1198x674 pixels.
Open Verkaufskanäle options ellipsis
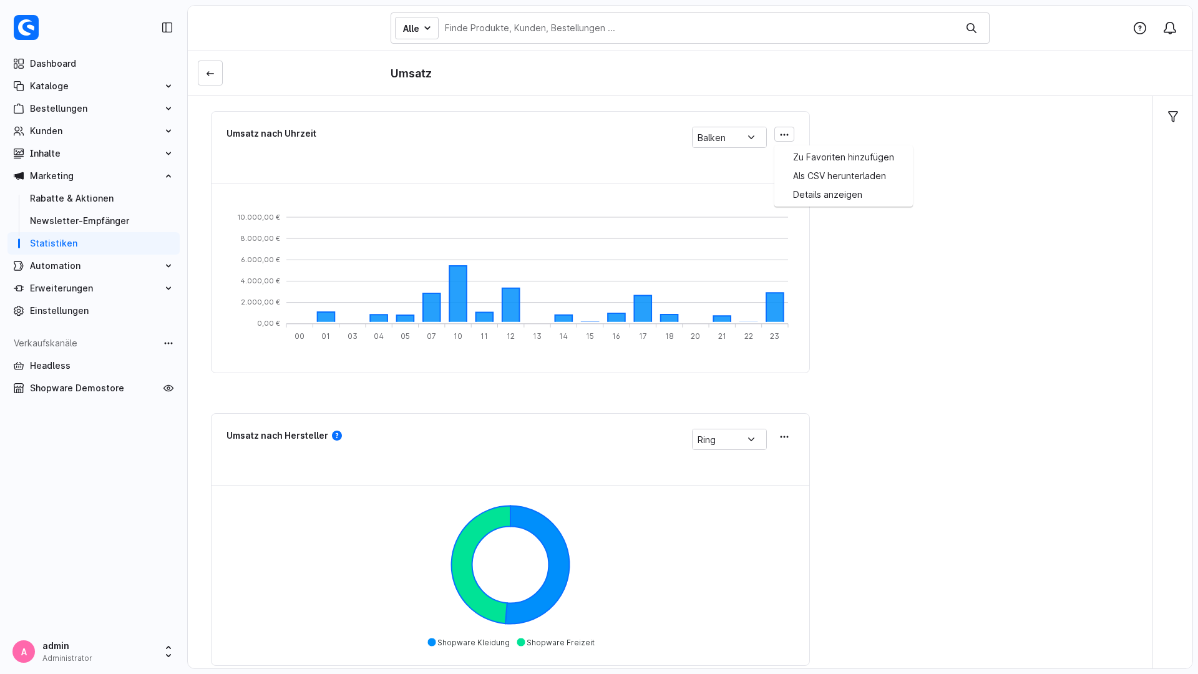click(x=168, y=343)
